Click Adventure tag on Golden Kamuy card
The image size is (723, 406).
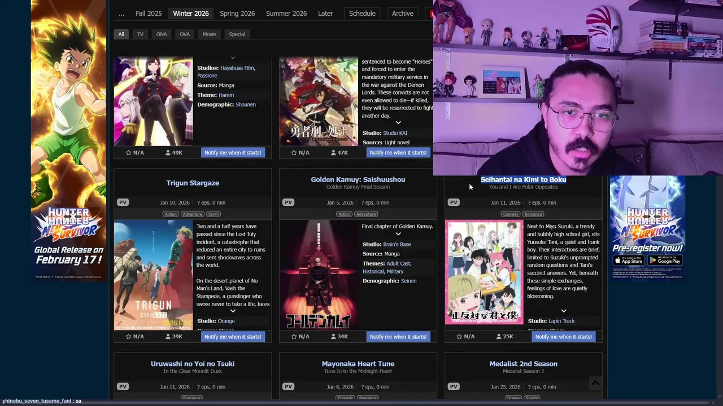366,214
